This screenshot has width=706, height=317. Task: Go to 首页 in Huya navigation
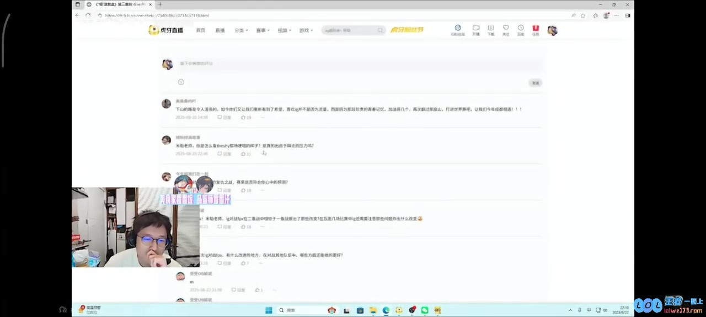(201, 30)
